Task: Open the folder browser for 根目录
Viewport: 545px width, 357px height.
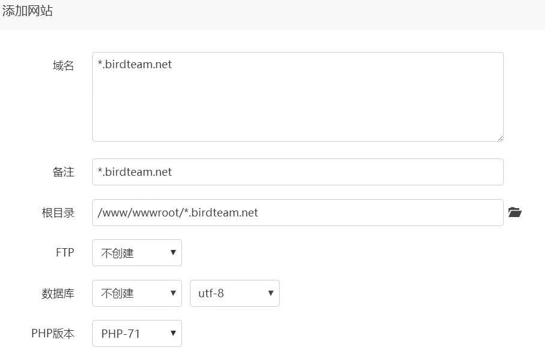Action: pyautogui.click(x=515, y=212)
